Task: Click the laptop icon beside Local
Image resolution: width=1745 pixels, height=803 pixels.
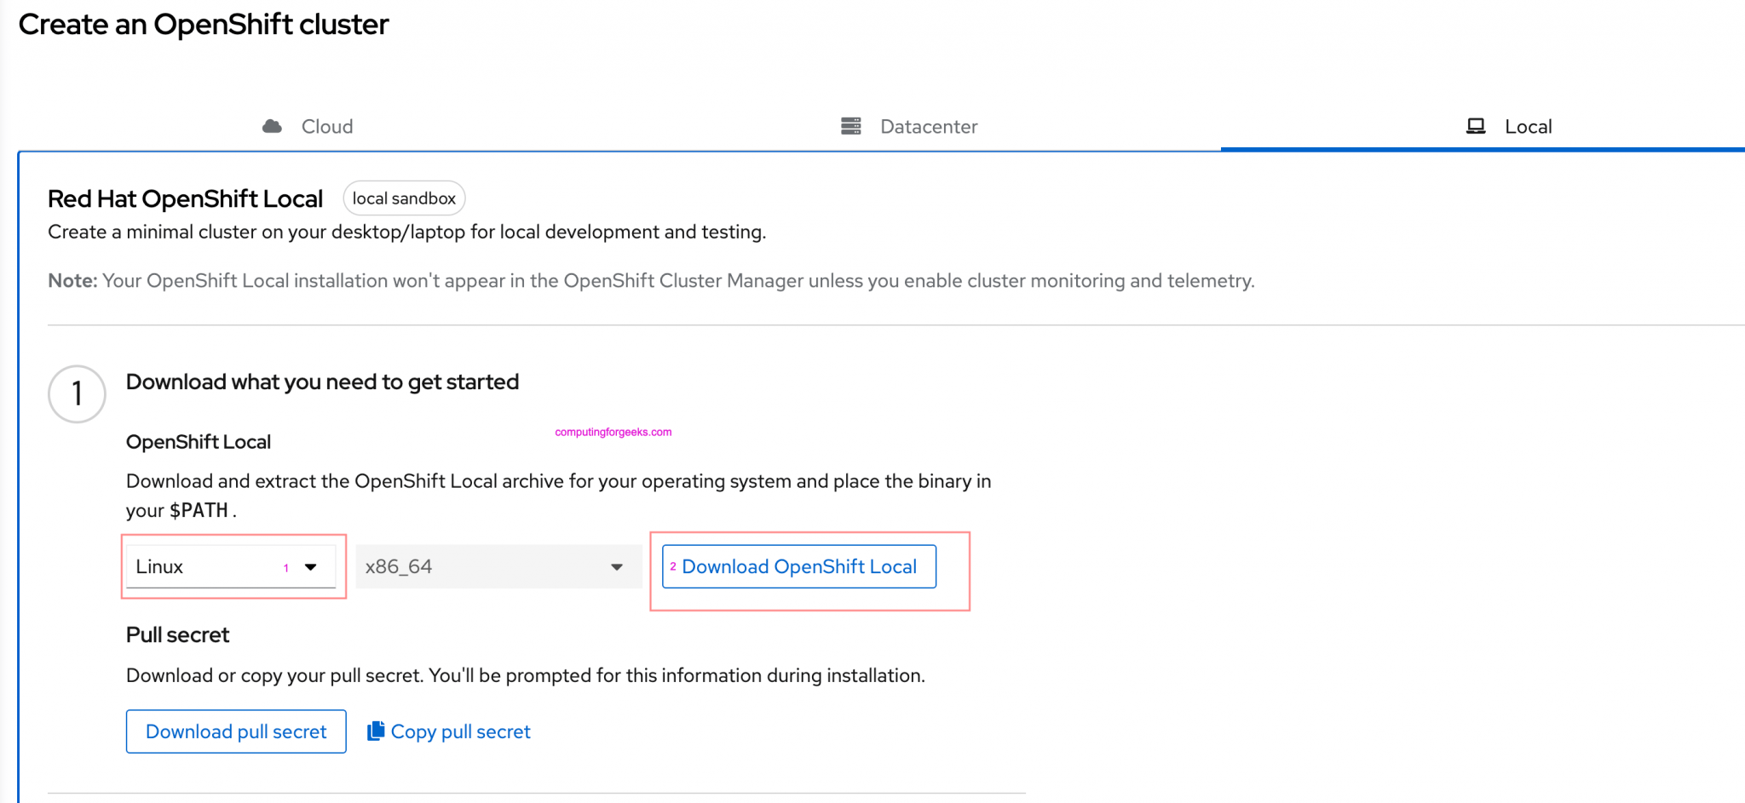Action: tap(1475, 127)
